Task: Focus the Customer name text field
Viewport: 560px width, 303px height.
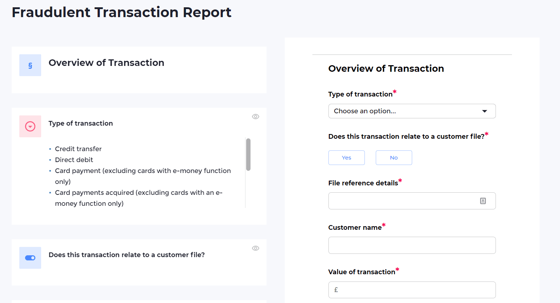Action: pyautogui.click(x=412, y=245)
